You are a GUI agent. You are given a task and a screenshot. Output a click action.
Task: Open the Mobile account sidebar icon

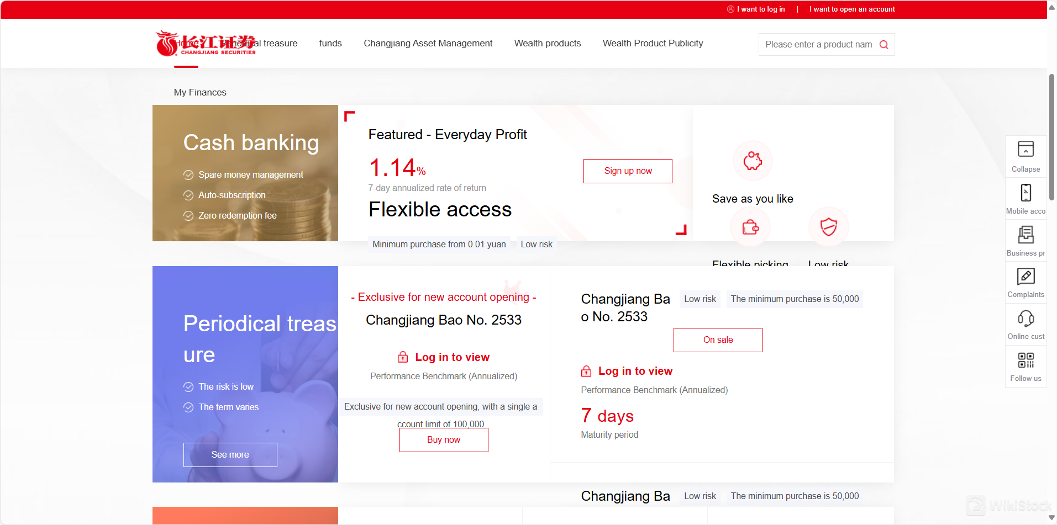1026,198
